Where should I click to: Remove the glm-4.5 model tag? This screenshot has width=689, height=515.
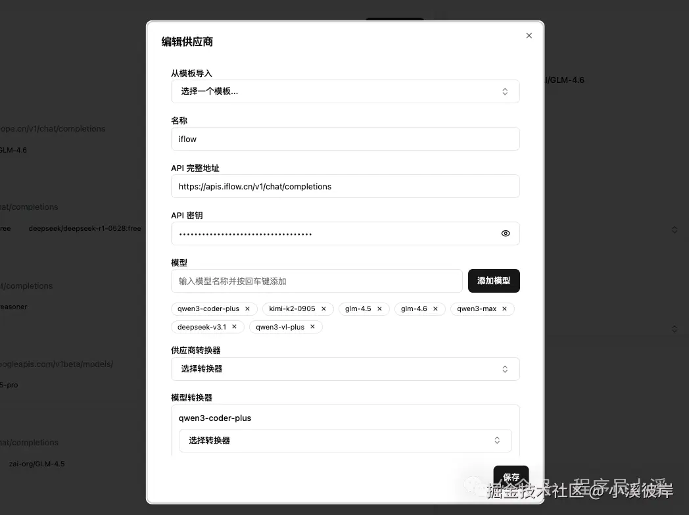click(380, 308)
